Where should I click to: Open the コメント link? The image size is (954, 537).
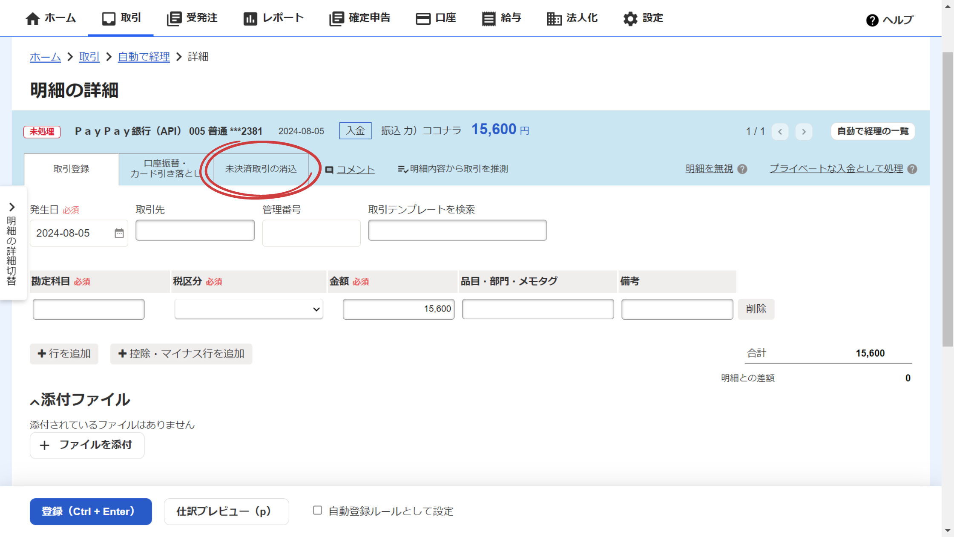pos(355,170)
